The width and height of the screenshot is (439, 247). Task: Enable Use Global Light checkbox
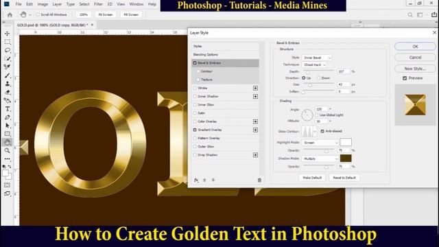click(x=317, y=115)
